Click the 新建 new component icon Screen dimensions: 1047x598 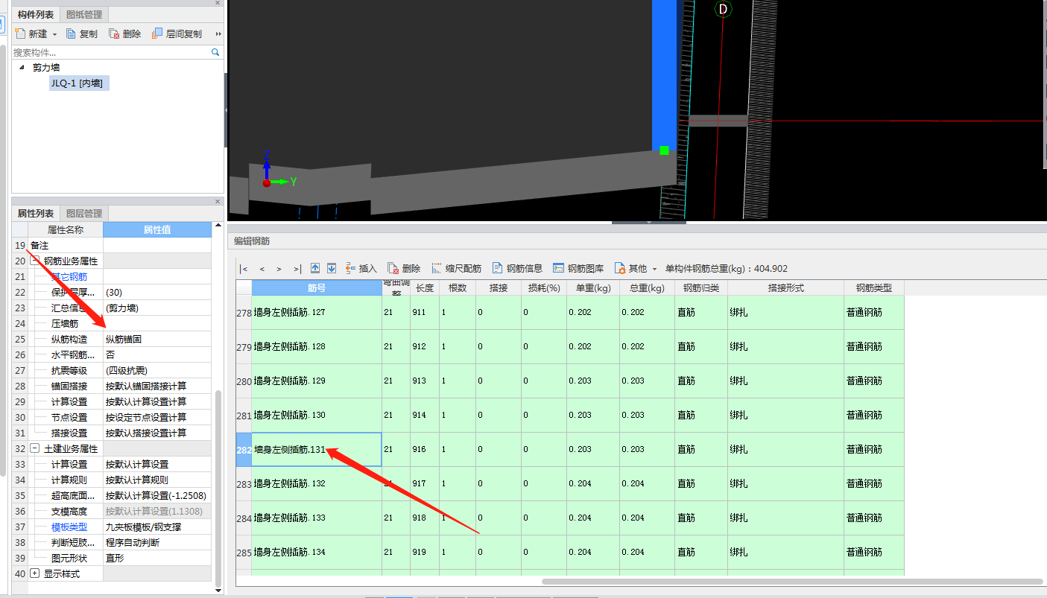point(20,34)
